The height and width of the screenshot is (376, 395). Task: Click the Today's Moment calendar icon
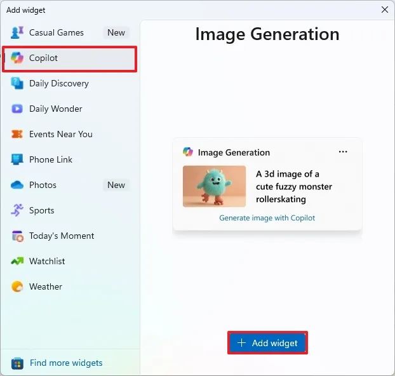point(17,236)
